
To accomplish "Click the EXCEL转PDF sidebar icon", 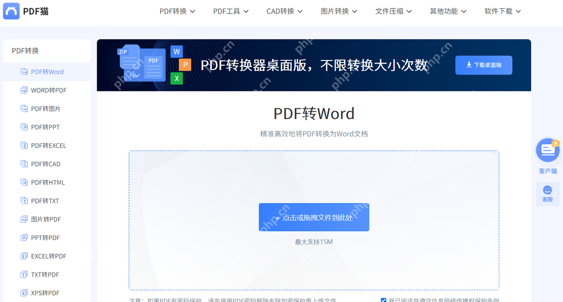I will pos(24,256).
